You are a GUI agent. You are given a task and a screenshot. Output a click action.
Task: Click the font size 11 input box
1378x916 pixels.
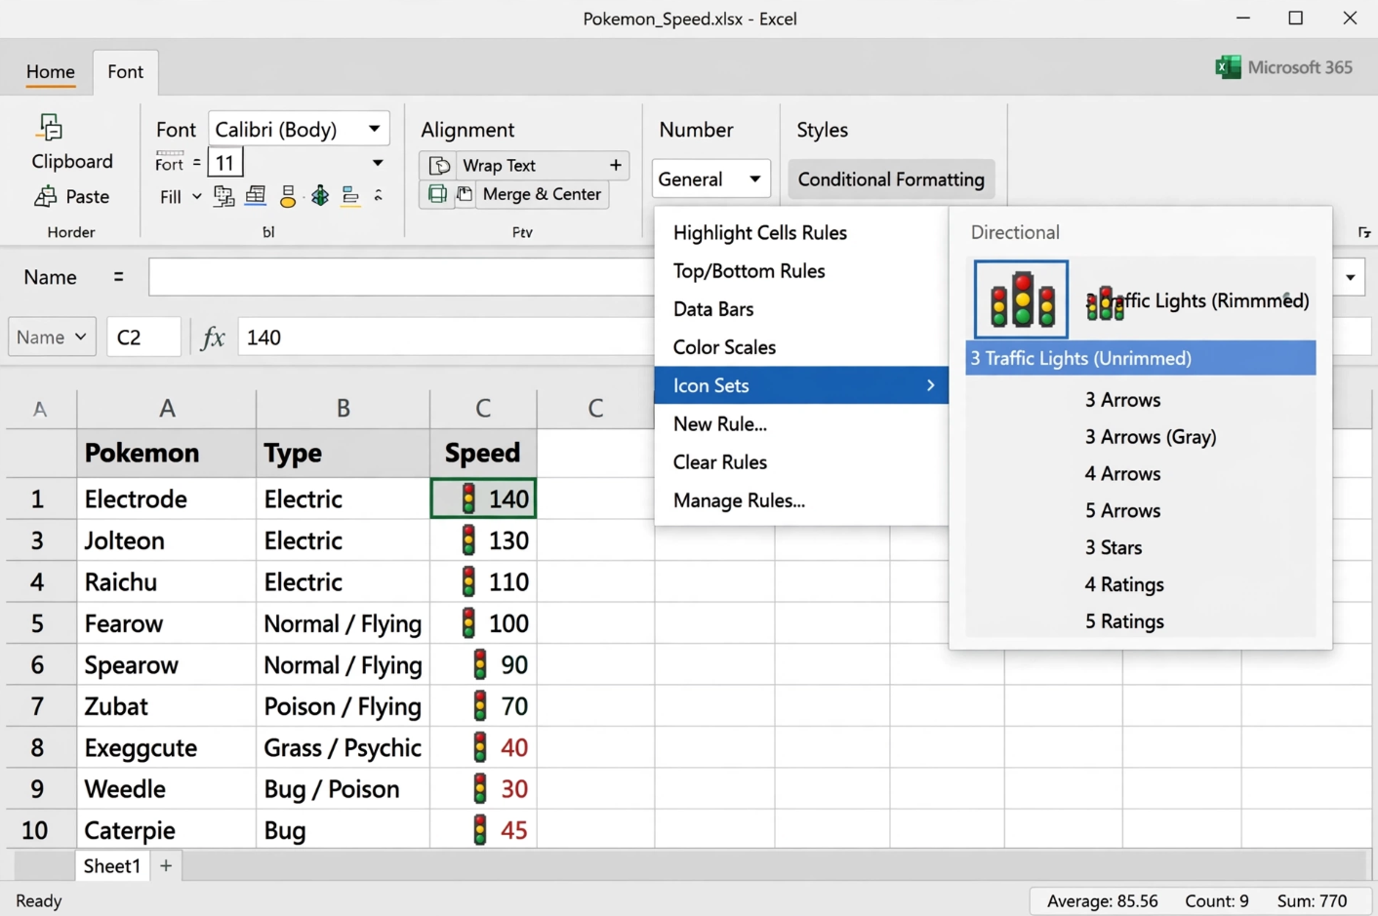point(225,163)
